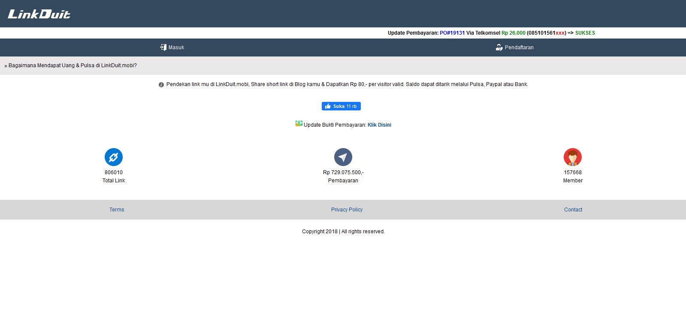The width and height of the screenshot is (686, 318).
Task: Open the Pendaftaran menu item
Action: tap(514, 48)
